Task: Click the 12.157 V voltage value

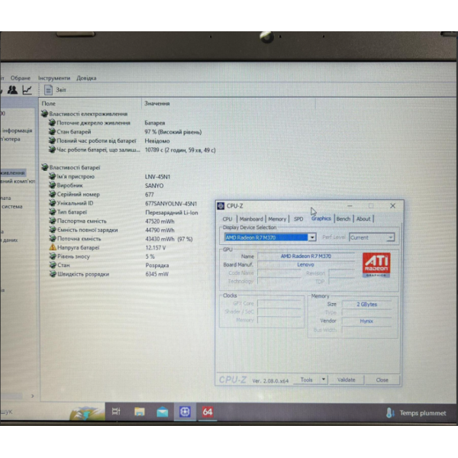Action: [x=156, y=247]
